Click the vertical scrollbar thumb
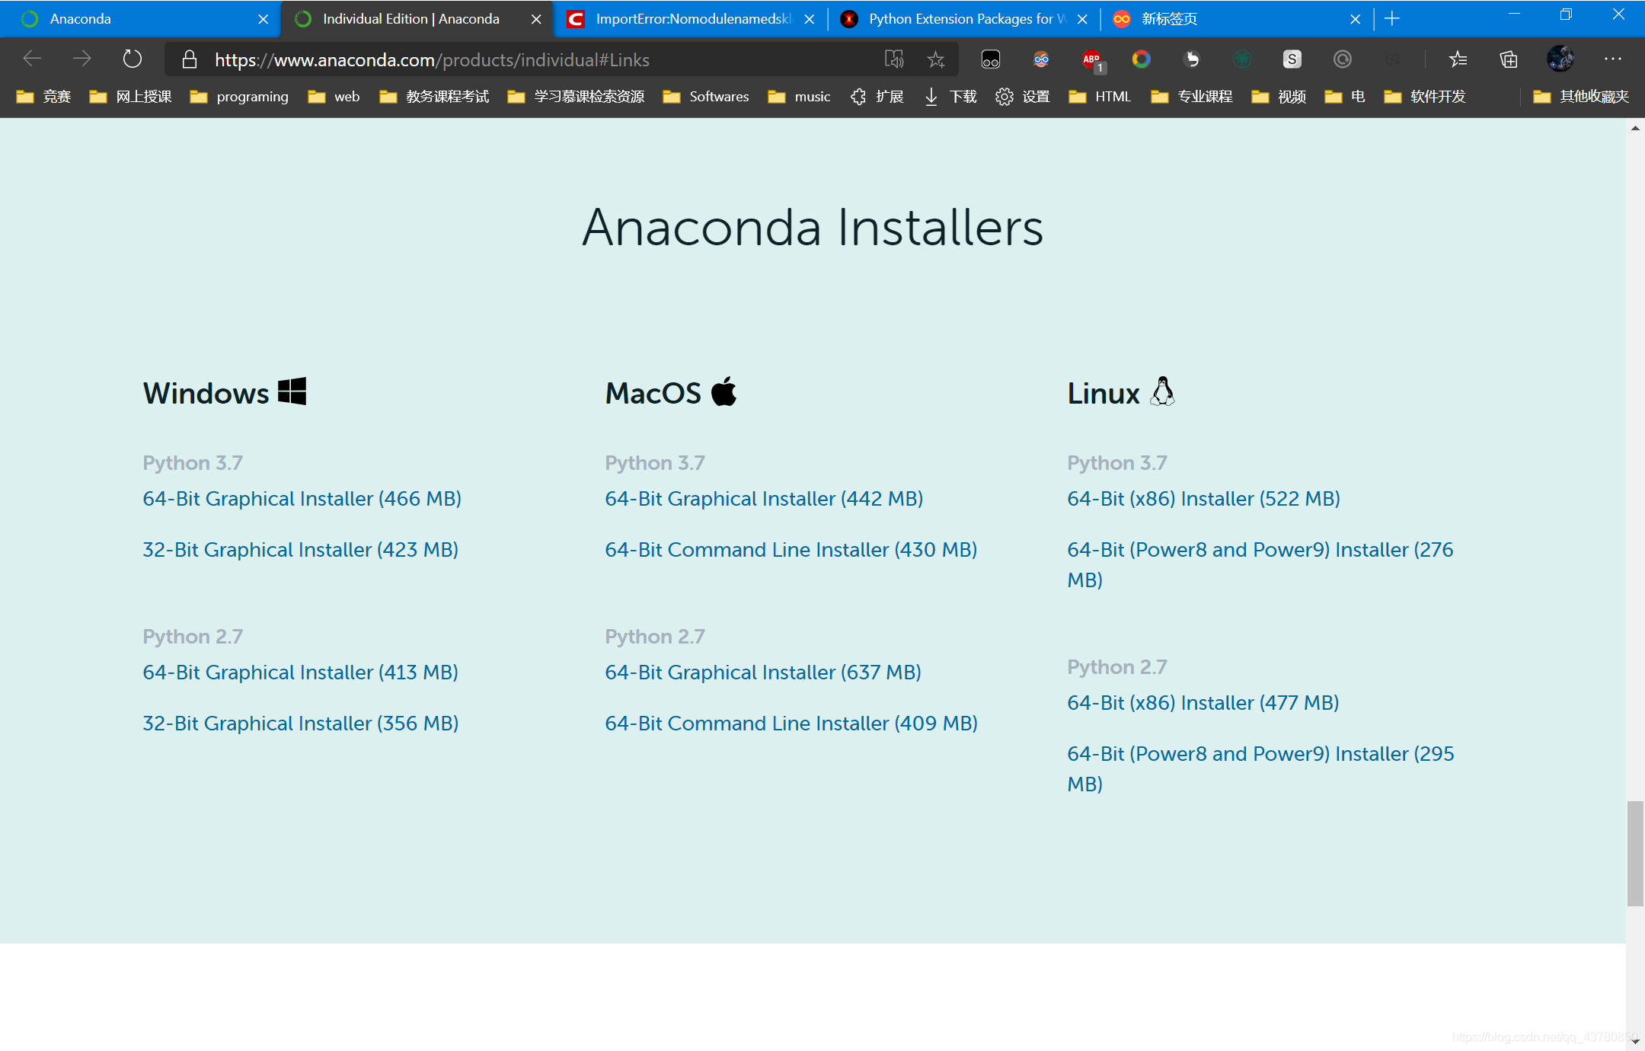1645x1051 pixels. [1635, 853]
